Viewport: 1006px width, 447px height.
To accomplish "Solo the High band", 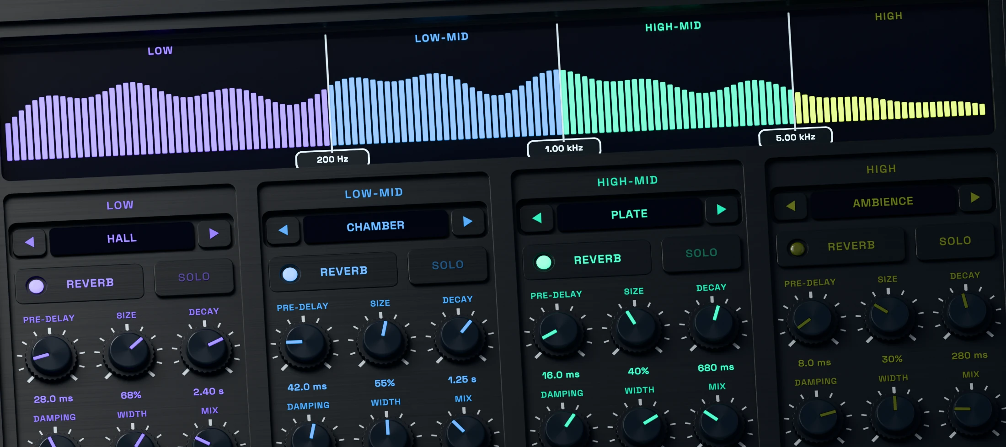I will (x=955, y=241).
